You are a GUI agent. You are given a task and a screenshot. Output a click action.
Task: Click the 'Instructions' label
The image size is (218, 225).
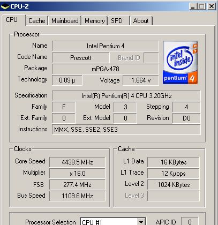click(33, 129)
